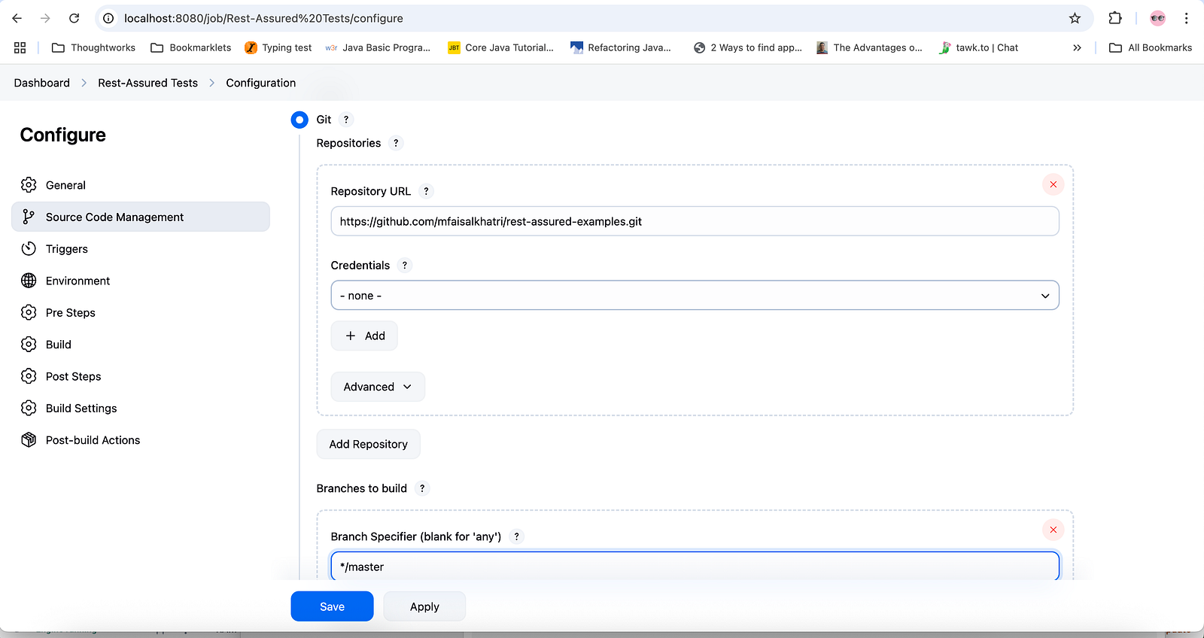Image resolution: width=1204 pixels, height=638 pixels.
Task: Open Post Steps gear icon
Action: [x=29, y=376]
